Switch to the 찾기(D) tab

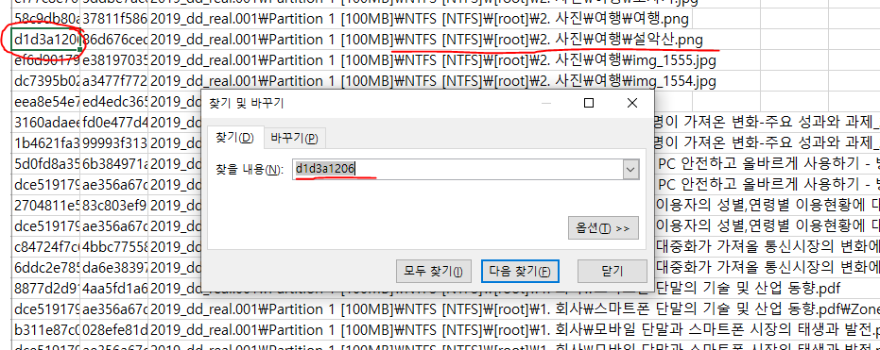click(x=235, y=138)
